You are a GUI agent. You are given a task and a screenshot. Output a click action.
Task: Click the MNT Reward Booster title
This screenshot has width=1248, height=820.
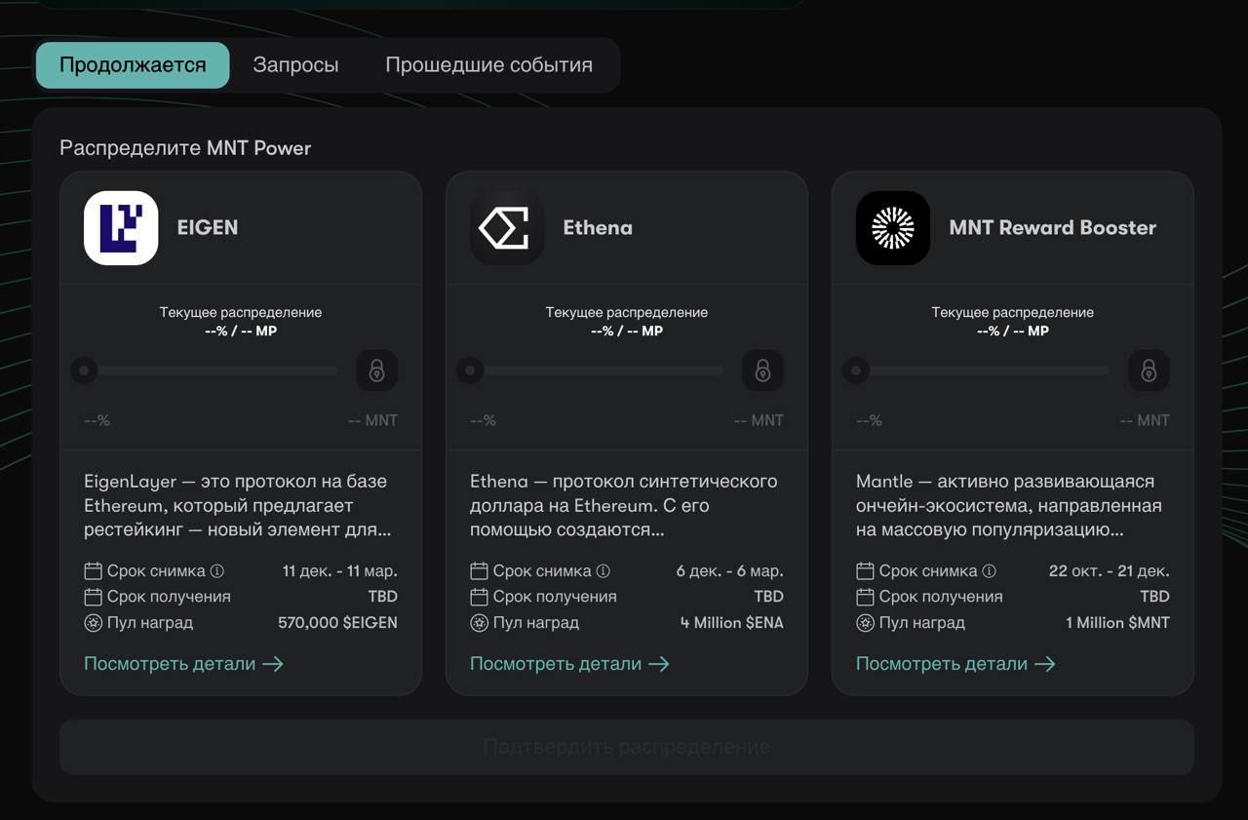[x=1053, y=228]
